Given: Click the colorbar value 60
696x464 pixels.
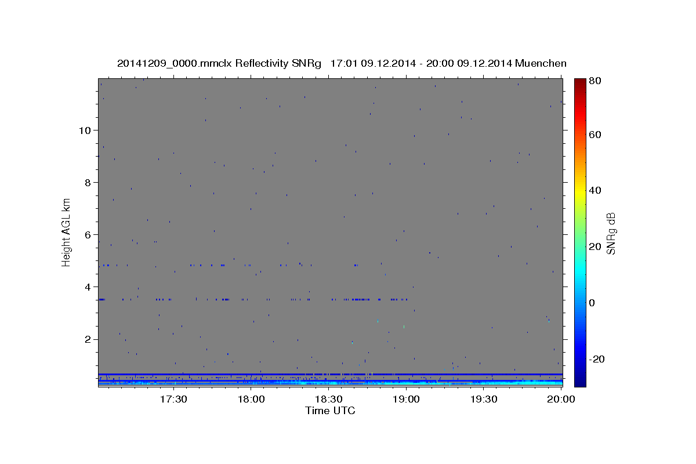Looking at the screenshot, I should pos(595,135).
